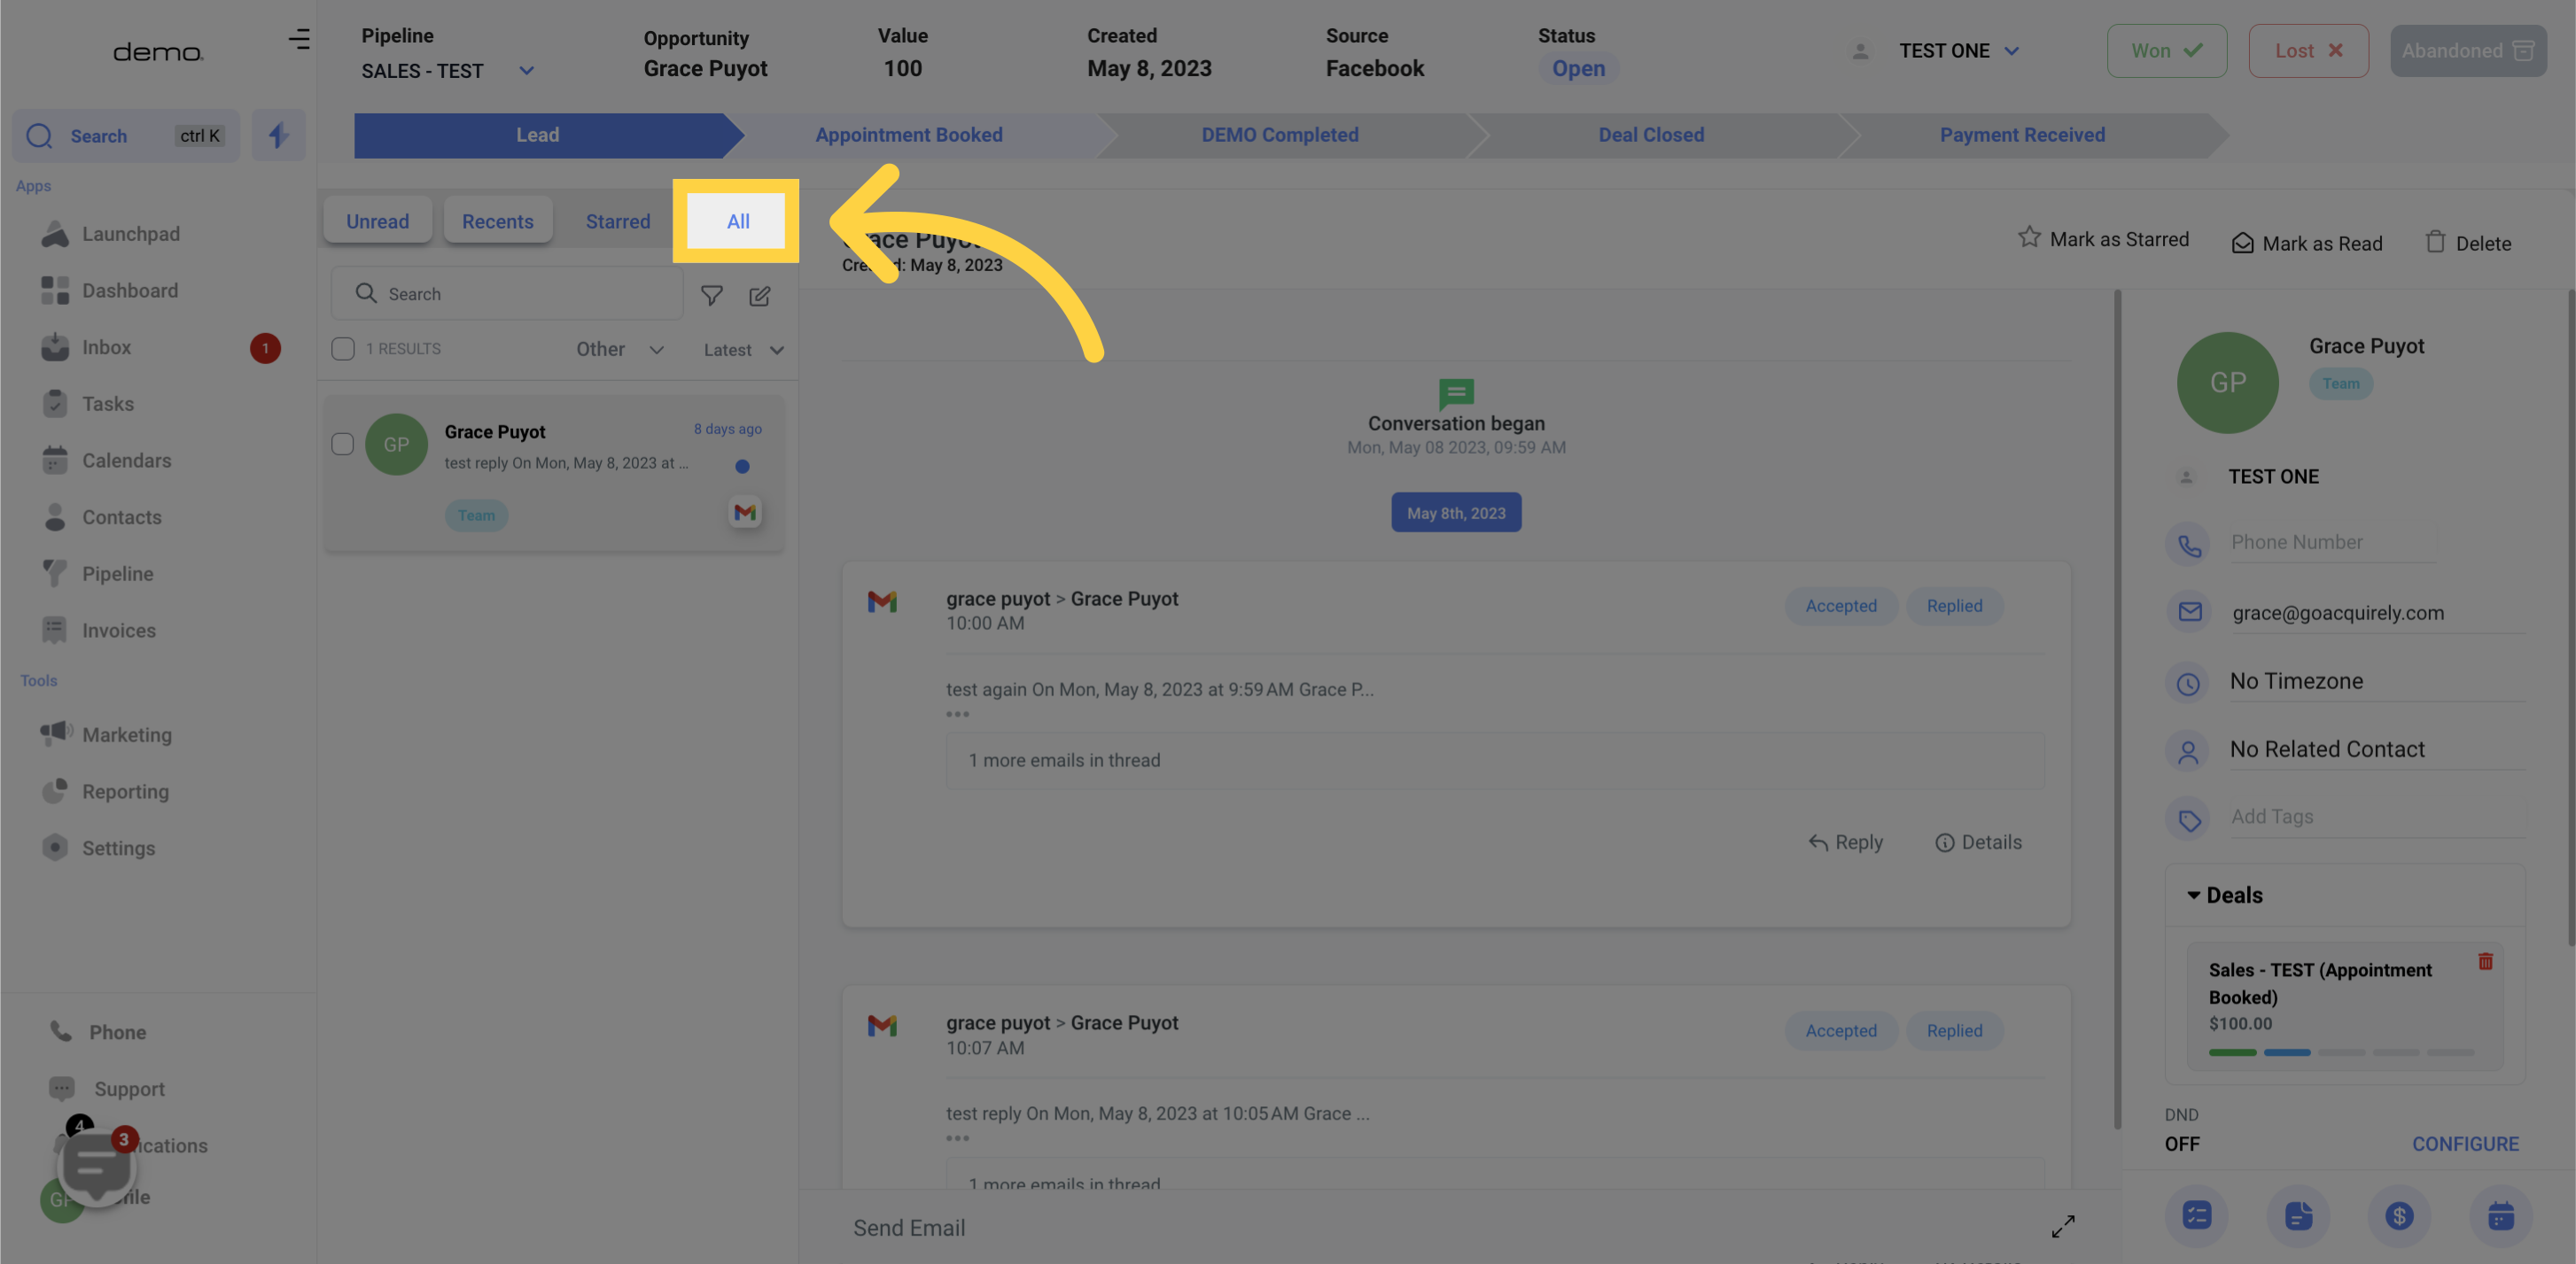This screenshot has width=2576, height=1264.
Task: Expand the Send Email composer
Action: tap(2063, 1226)
